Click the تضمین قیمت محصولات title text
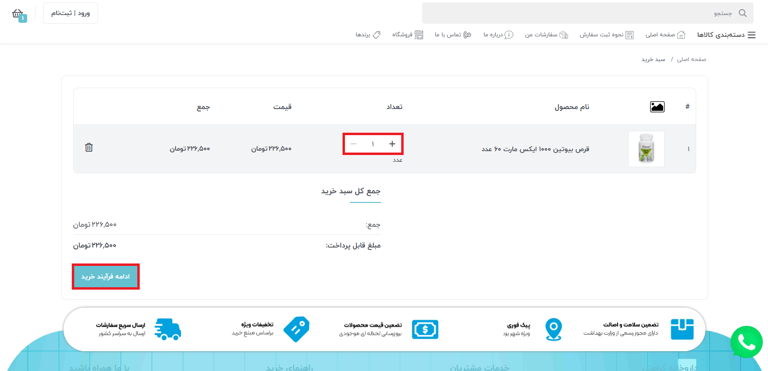Viewport: 768px width, 371px height. (373, 325)
